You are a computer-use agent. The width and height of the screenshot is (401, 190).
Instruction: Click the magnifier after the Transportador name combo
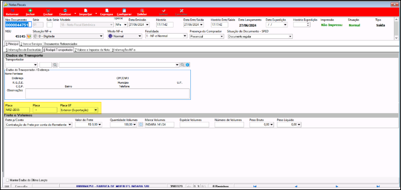coord(182,65)
